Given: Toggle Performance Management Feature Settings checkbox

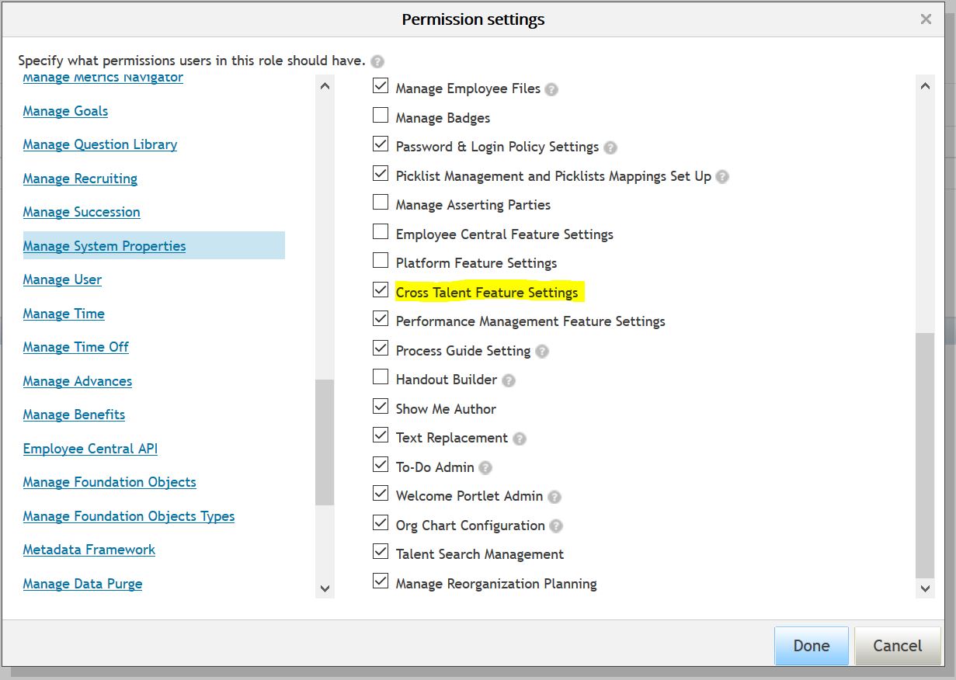Looking at the screenshot, I should point(381,319).
